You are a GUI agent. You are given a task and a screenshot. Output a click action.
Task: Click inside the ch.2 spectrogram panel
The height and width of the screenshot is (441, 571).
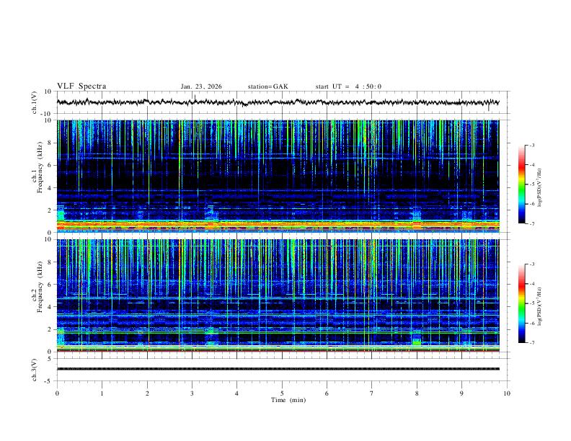pos(278,295)
